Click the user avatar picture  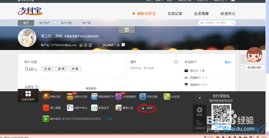[x=27, y=38]
